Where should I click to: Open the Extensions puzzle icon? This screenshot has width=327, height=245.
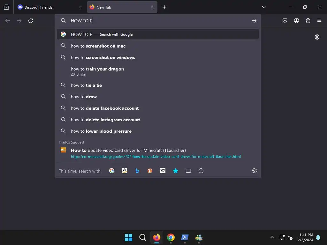[x=308, y=20]
